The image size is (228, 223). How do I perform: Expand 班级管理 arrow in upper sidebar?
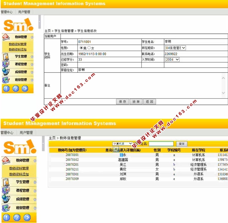click(32, 80)
